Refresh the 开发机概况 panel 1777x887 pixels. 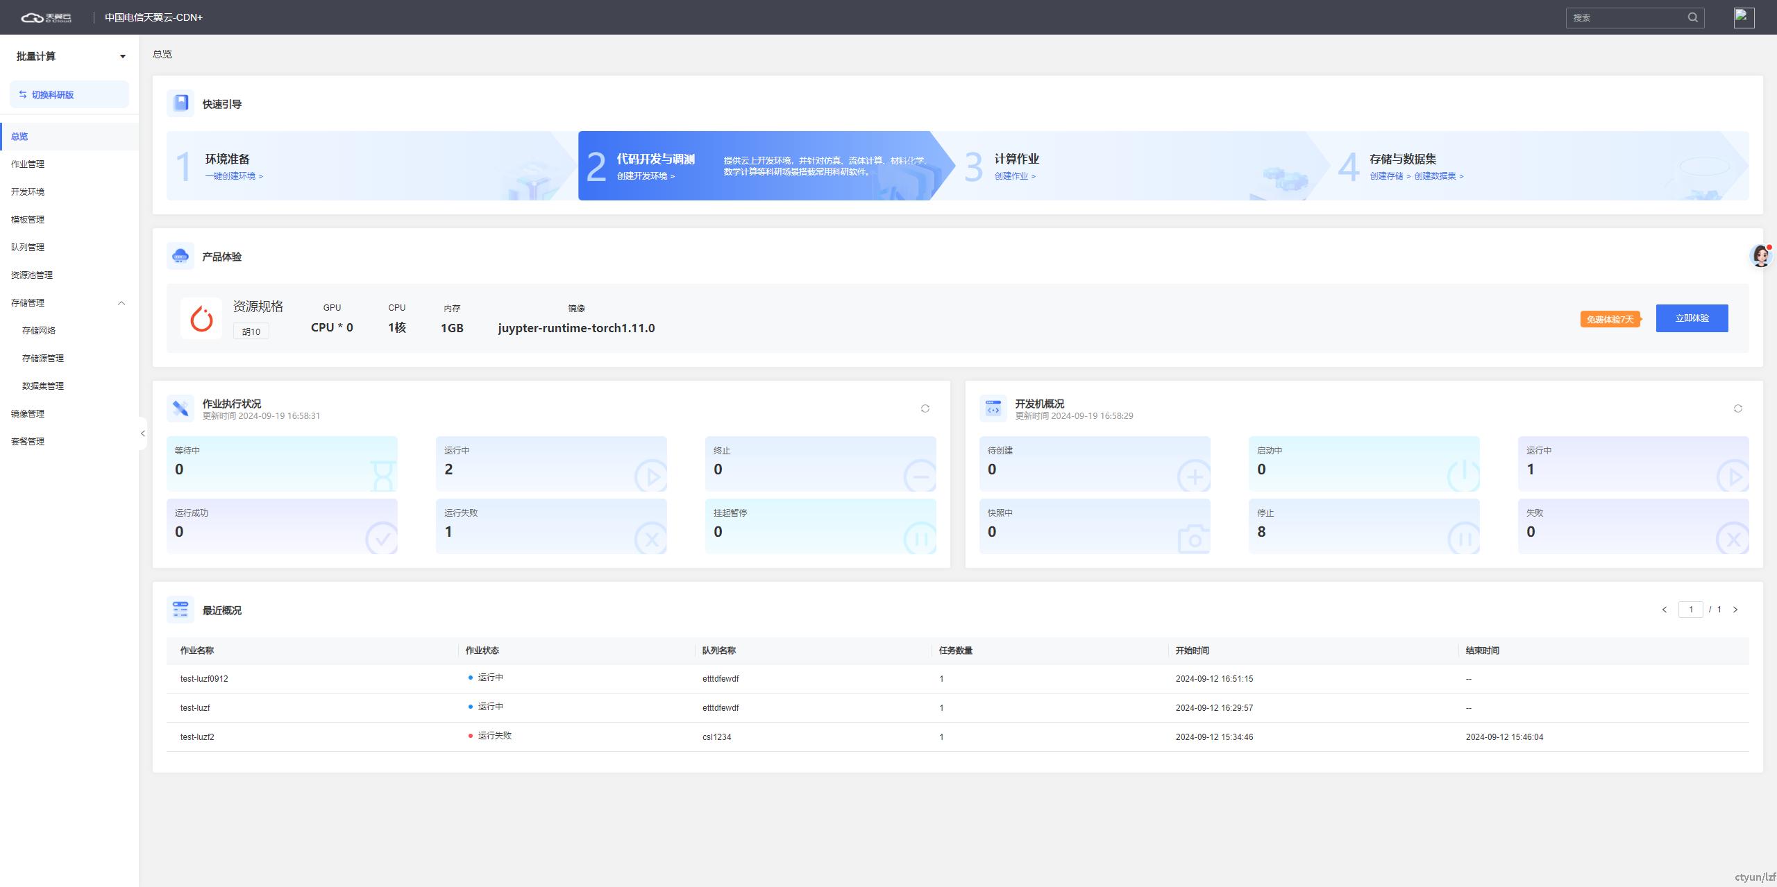point(1738,408)
